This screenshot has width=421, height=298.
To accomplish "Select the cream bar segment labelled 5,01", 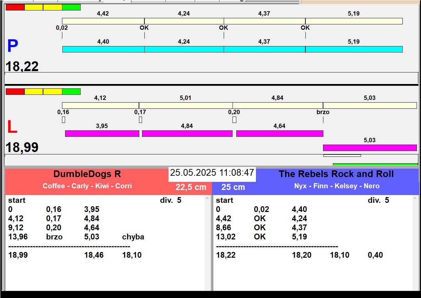I will point(186,105).
